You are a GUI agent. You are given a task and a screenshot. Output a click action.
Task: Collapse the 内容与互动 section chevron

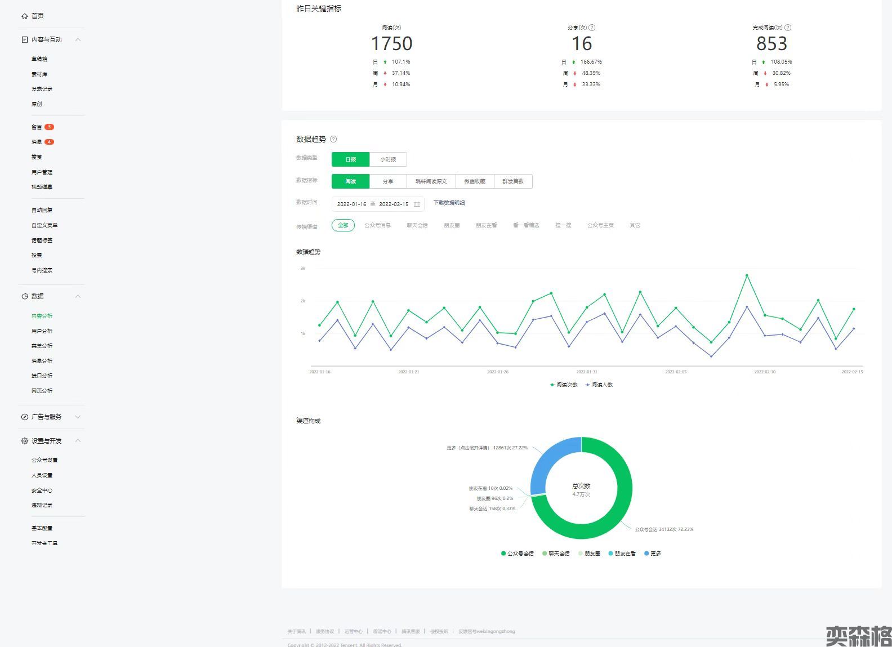click(78, 40)
